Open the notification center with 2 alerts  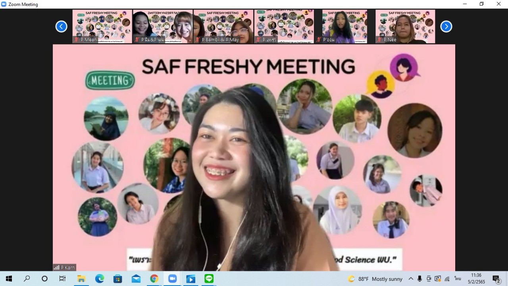[496, 279]
